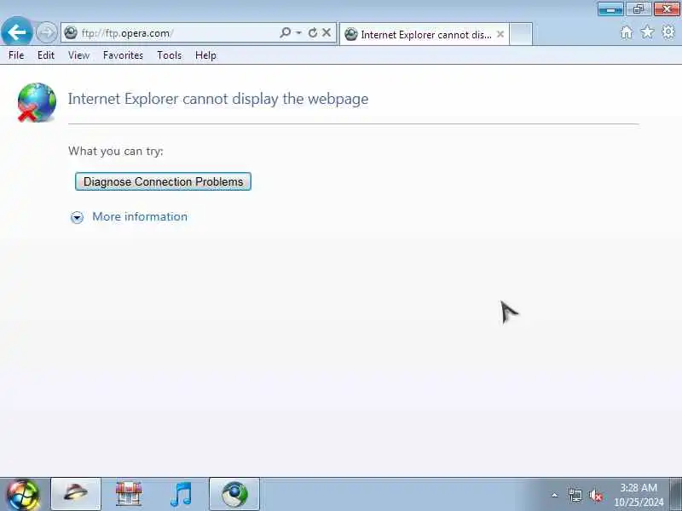Close the current tab with its X
Viewport: 682px width, 511px height.
(x=500, y=34)
